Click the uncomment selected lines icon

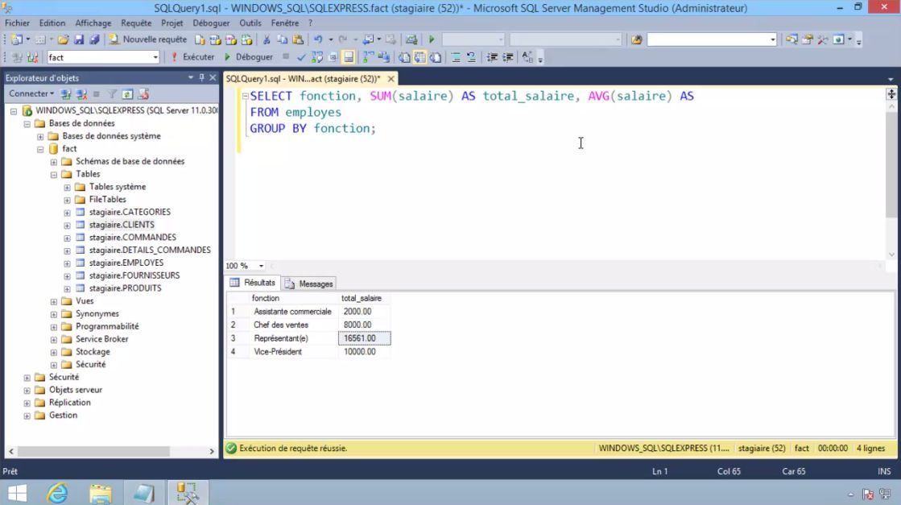[471, 57]
